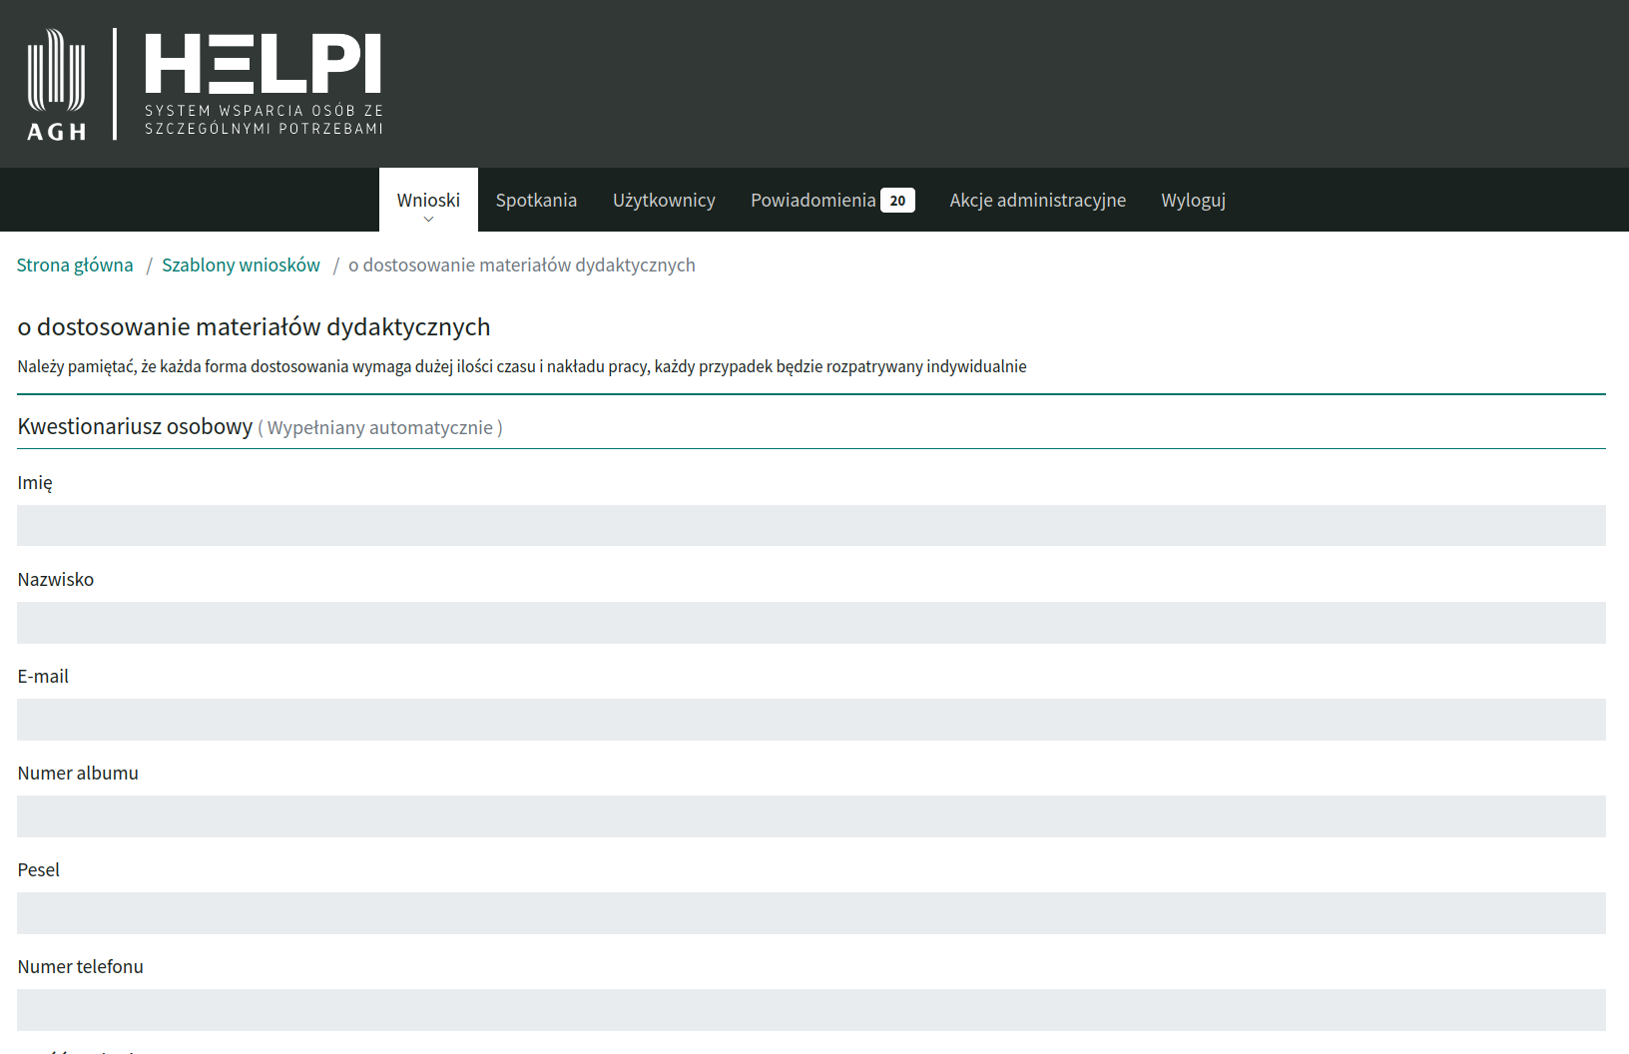Follow the Szablony wniosków breadcrumb link
The image size is (1629, 1054).
pyautogui.click(x=241, y=264)
